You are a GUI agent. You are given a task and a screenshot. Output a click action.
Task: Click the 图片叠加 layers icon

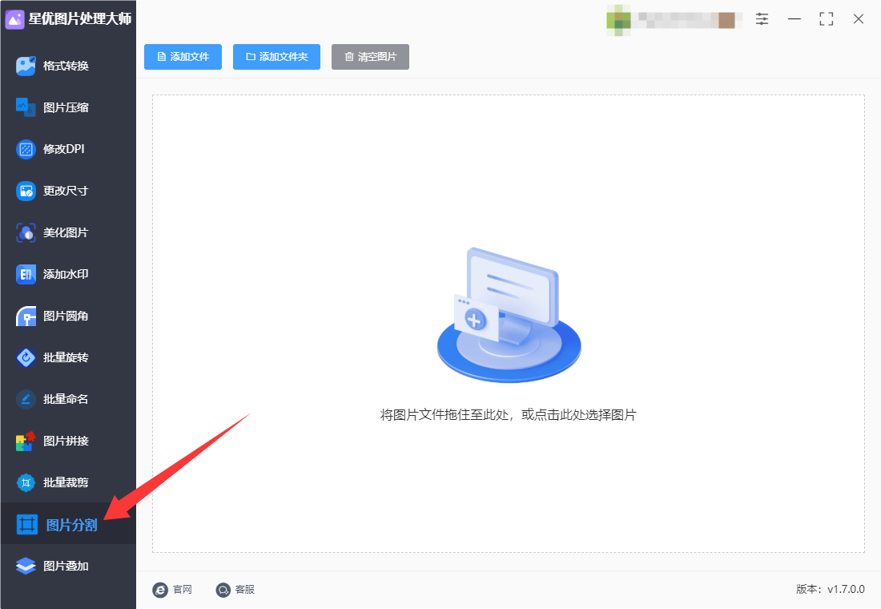coord(26,566)
